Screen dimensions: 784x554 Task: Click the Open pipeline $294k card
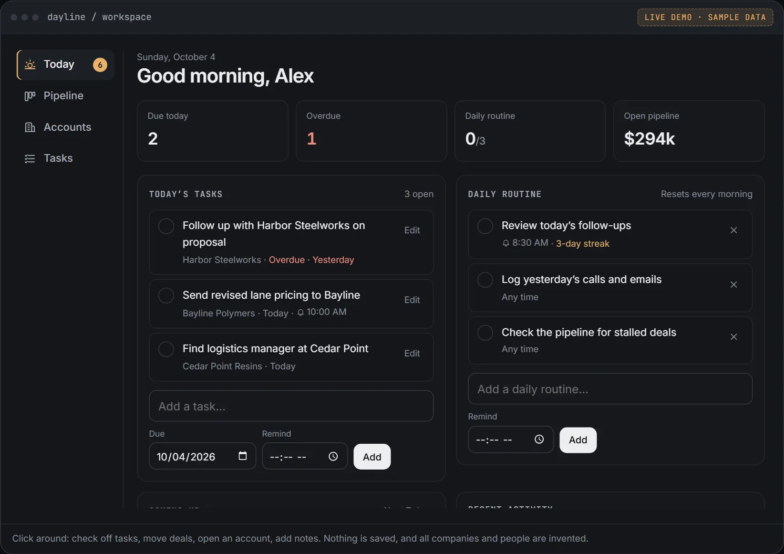tap(689, 131)
